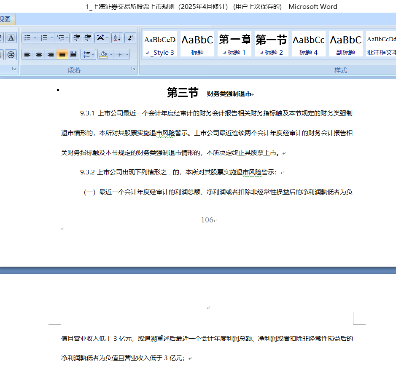This screenshot has height=369, width=396.
Task: Click the numbered list icon
Action: [44, 38]
